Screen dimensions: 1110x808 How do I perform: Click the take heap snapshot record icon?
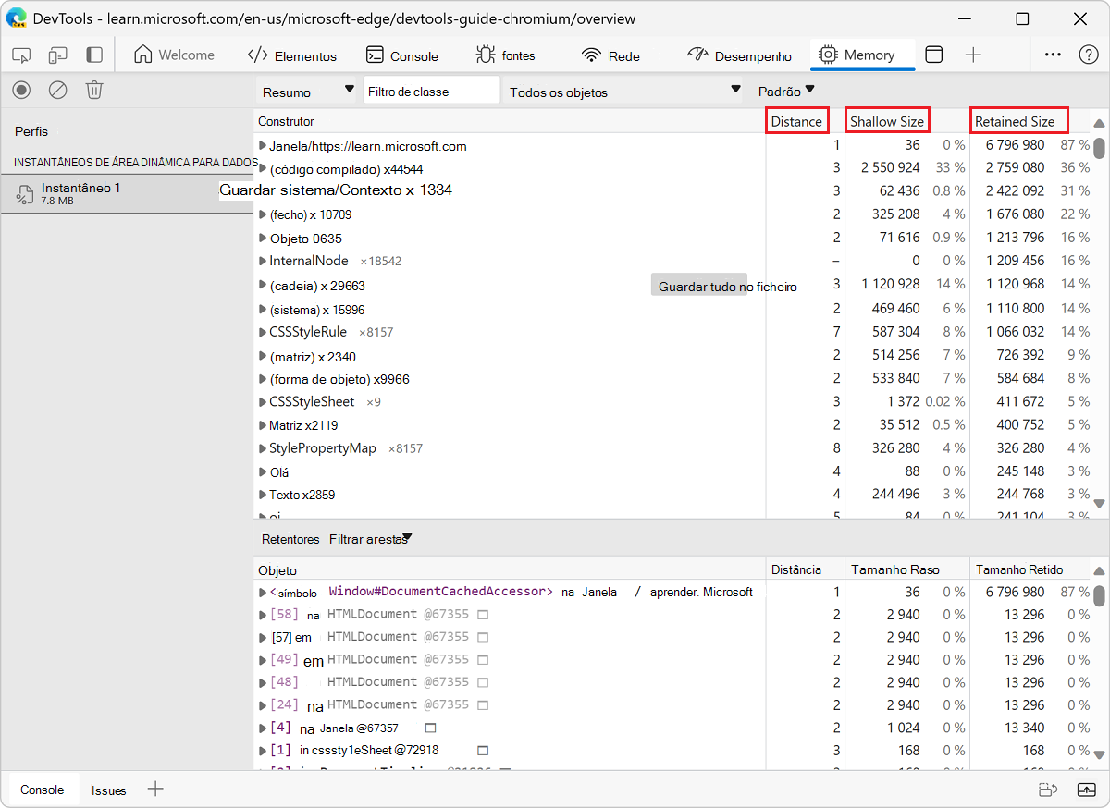(21, 90)
